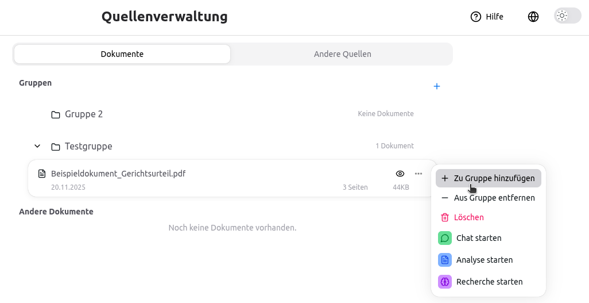This screenshot has width=589, height=303.
Task: Click the Keine Dokumente label
Action: 386,114
